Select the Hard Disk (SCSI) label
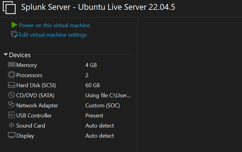 pos(36,85)
